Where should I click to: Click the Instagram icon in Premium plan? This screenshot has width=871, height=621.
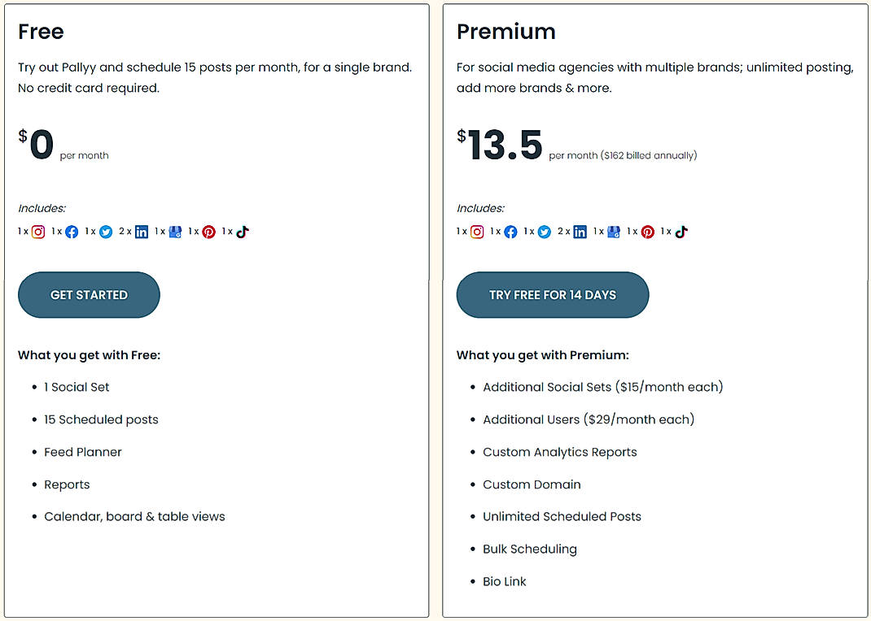click(477, 232)
